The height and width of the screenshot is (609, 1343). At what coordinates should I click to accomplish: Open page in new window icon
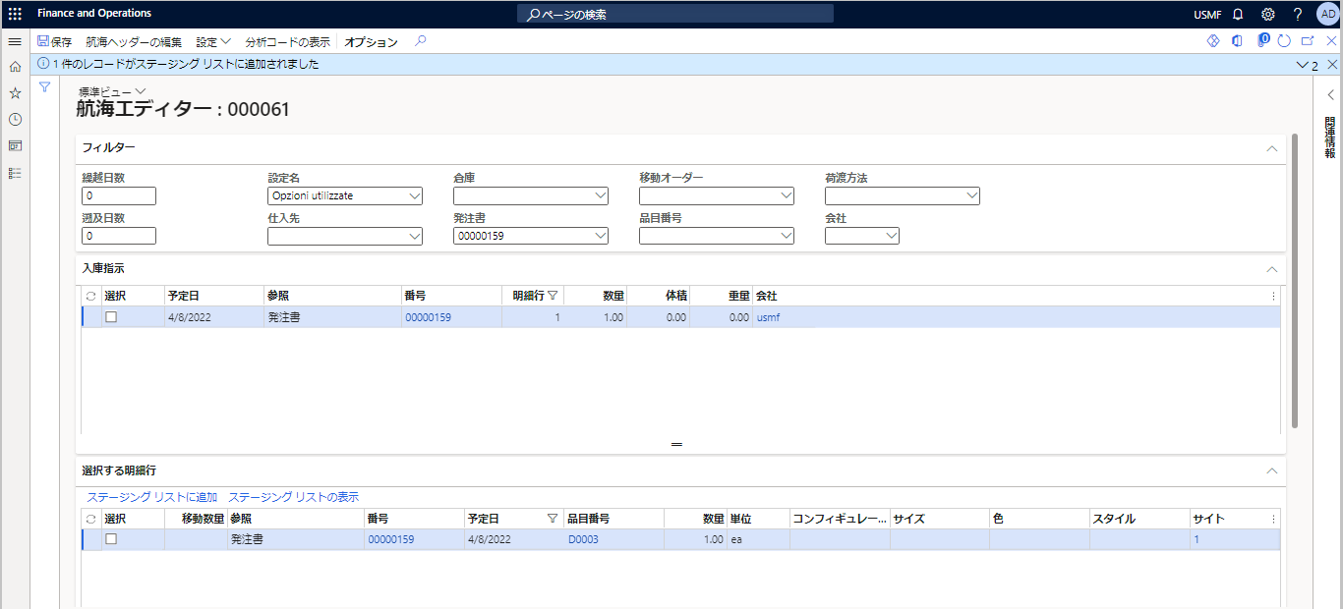tap(1308, 41)
